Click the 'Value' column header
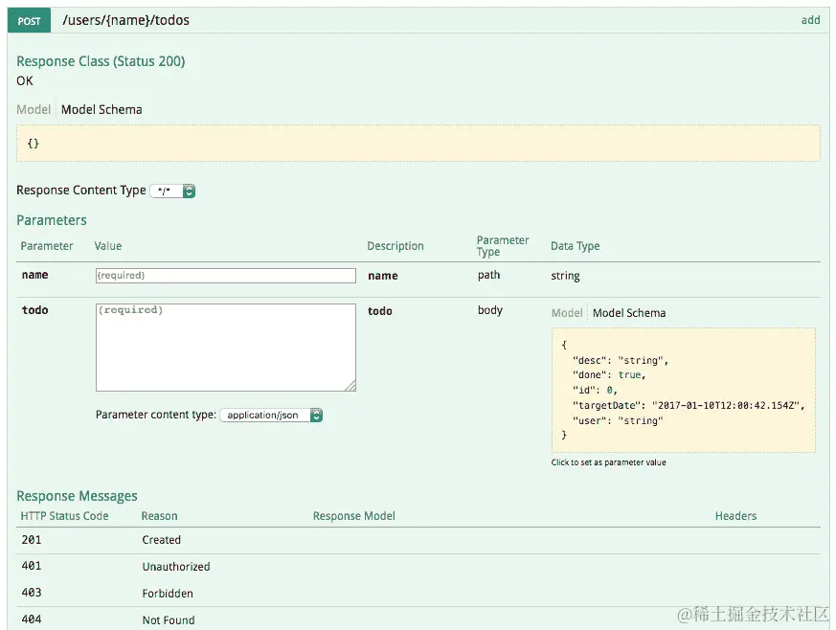This screenshot has width=836, height=630. (x=107, y=246)
